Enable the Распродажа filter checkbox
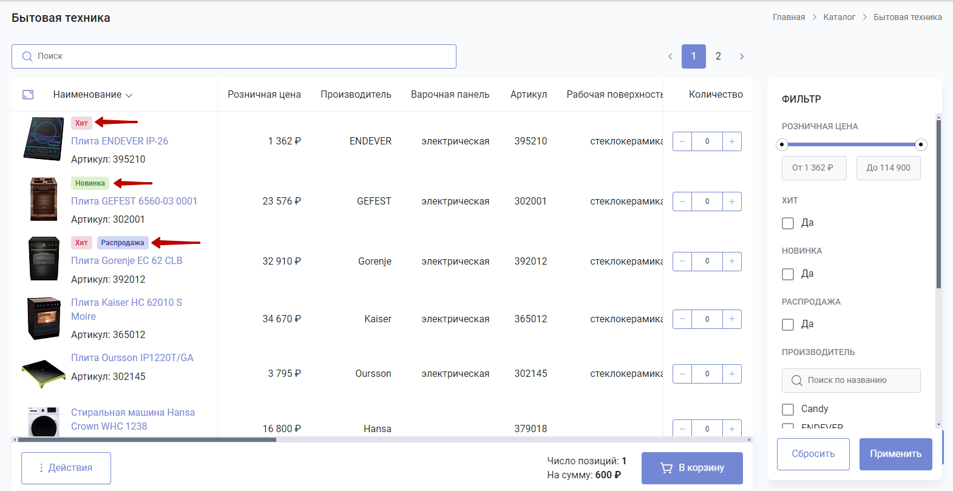The image size is (953, 491). point(788,325)
